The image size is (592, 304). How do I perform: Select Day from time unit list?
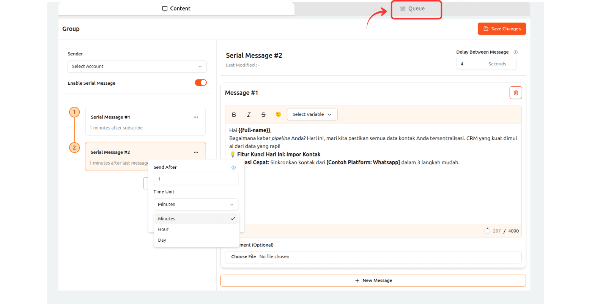pos(162,240)
